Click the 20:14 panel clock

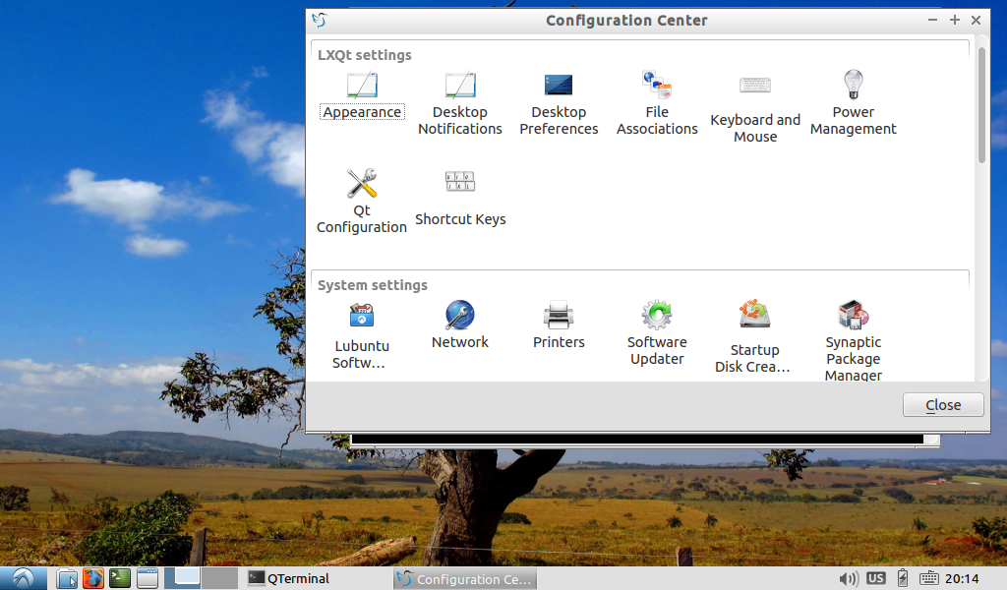click(x=962, y=578)
